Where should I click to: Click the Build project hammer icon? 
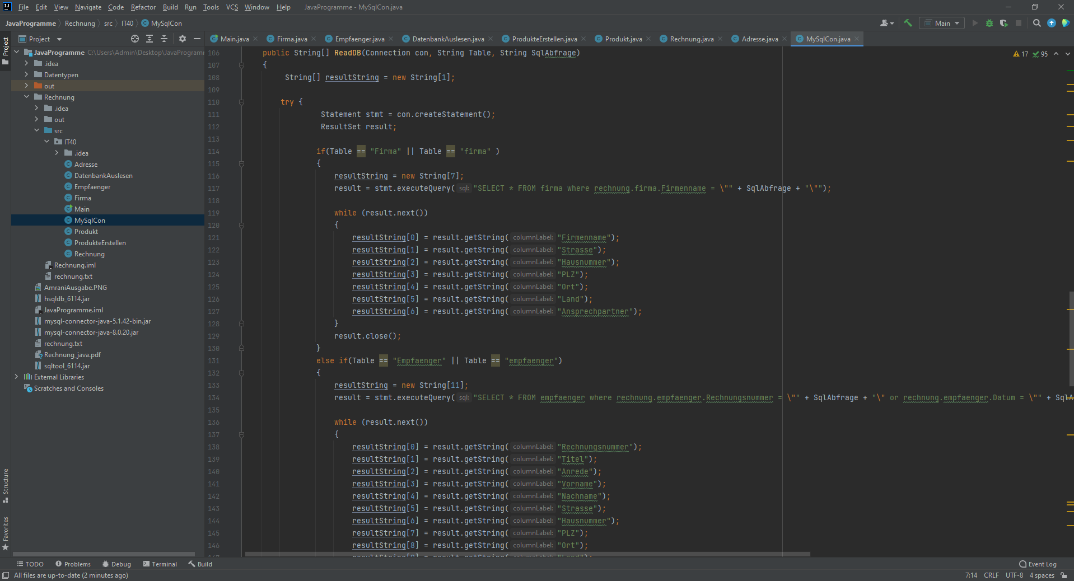908,23
